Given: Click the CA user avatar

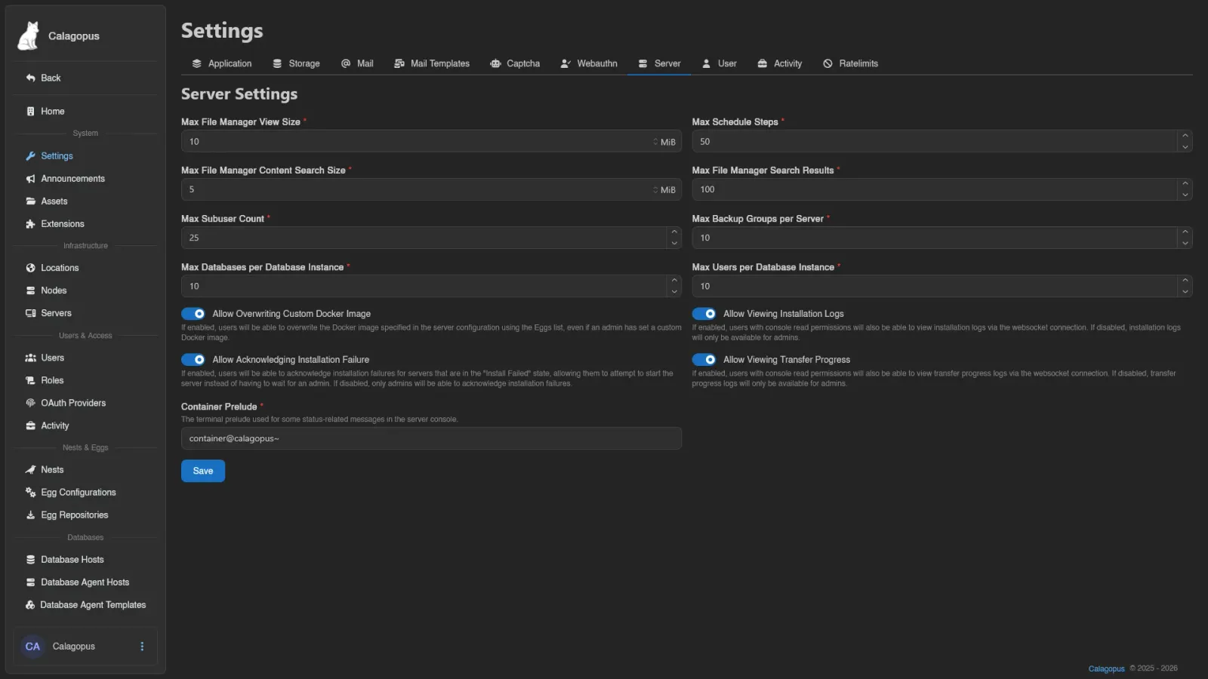Looking at the screenshot, I should pyautogui.click(x=32, y=647).
